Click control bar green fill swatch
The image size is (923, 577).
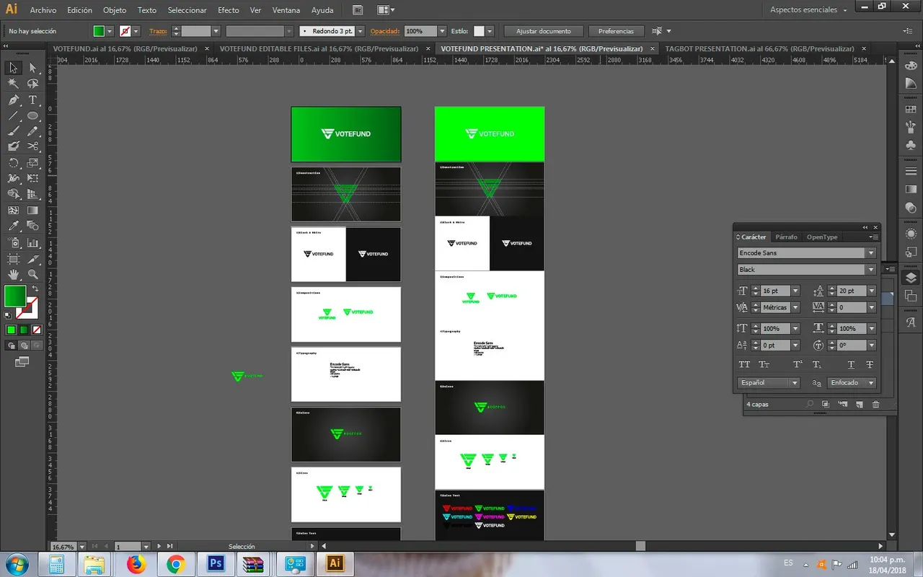(x=99, y=31)
